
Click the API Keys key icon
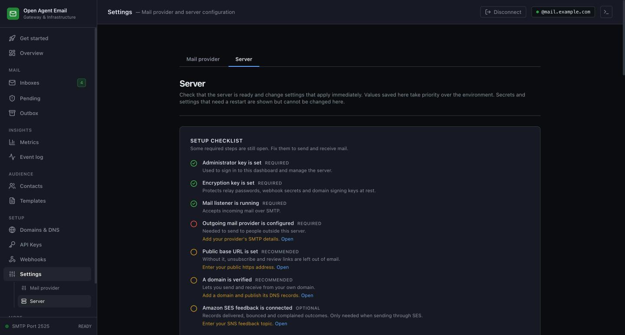[12, 245]
